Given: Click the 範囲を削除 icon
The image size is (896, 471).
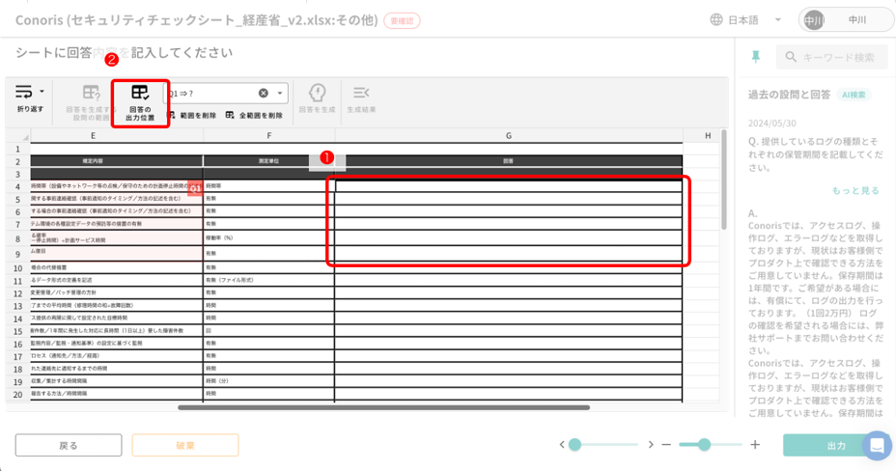Looking at the screenshot, I should click(171, 115).
